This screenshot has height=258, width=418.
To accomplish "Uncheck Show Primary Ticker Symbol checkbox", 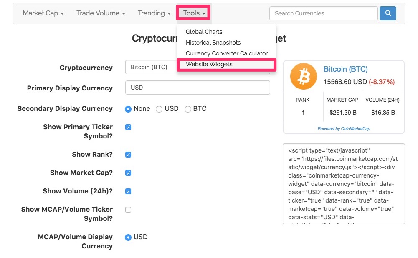I will [x=128, y=127].
